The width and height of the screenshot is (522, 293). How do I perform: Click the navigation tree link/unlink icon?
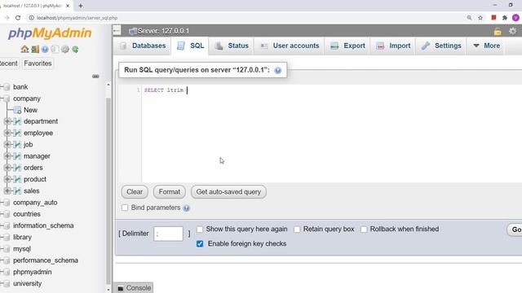click(x=95, y=76)
